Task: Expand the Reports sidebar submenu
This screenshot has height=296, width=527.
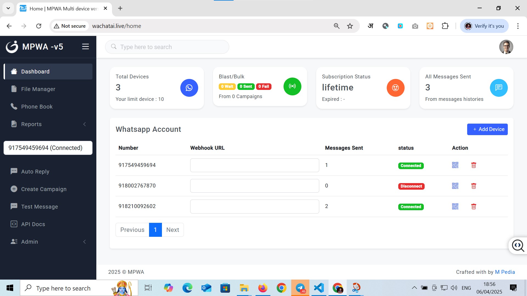Action: 48,124
